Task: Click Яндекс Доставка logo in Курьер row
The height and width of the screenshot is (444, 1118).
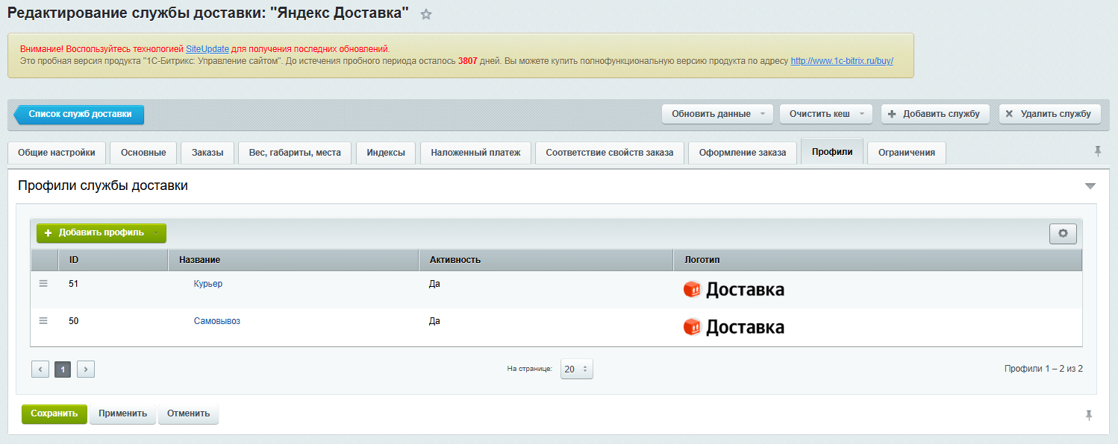Action: tap(734, 290)
